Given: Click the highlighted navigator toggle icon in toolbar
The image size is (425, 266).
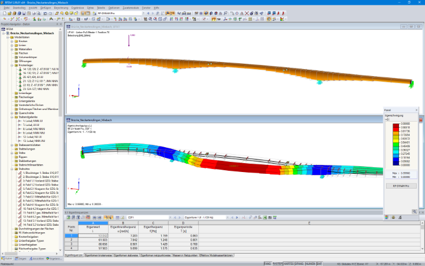Looking at the screenshot, I should click(83, 13).
